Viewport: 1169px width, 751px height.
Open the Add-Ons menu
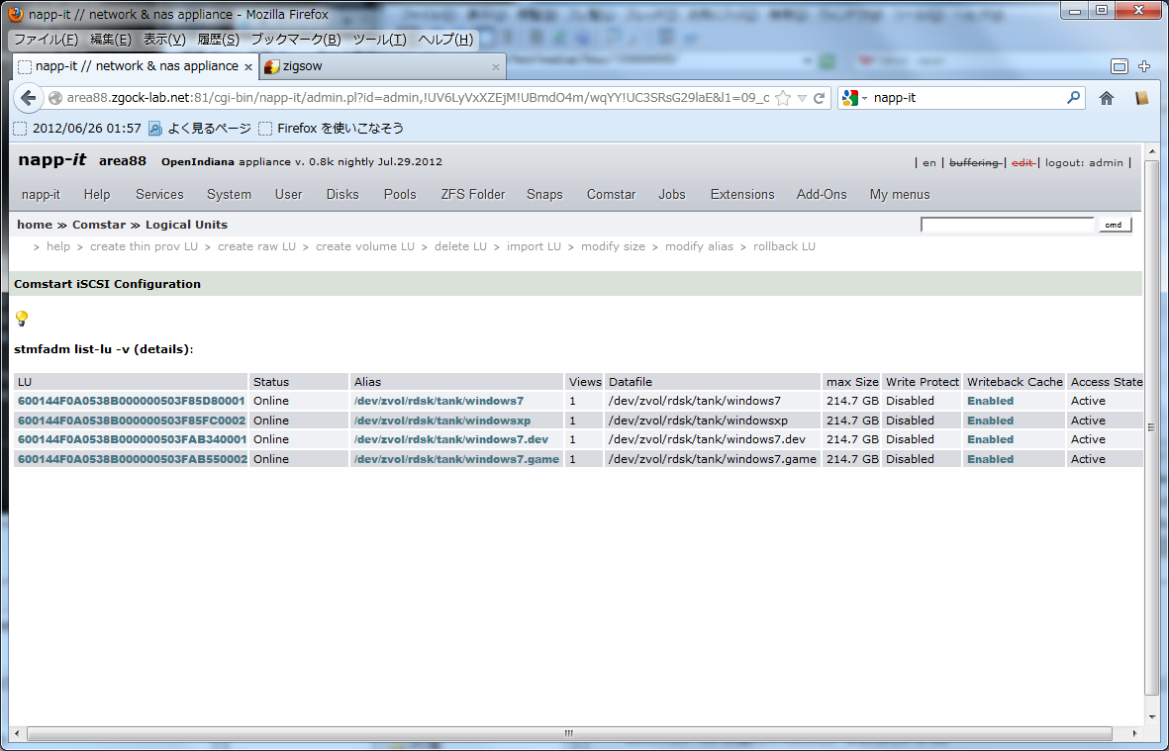pos(822,195)
